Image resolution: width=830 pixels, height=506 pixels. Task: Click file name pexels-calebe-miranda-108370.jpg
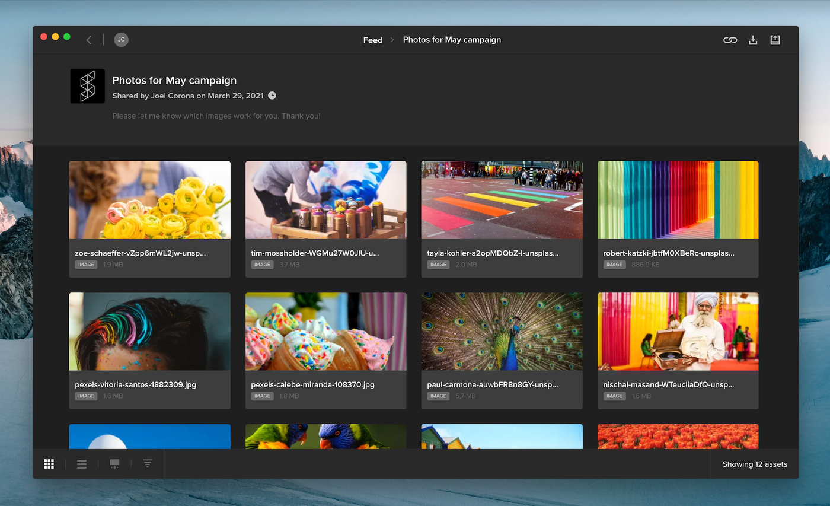312,384
